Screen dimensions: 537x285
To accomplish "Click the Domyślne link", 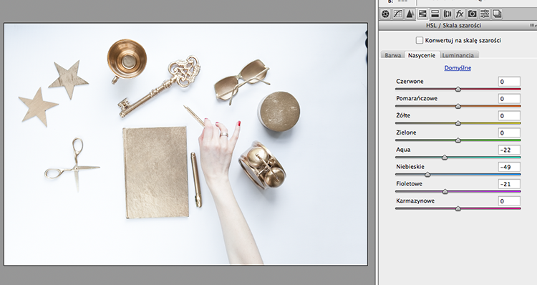I will click(x=458, y=68).
